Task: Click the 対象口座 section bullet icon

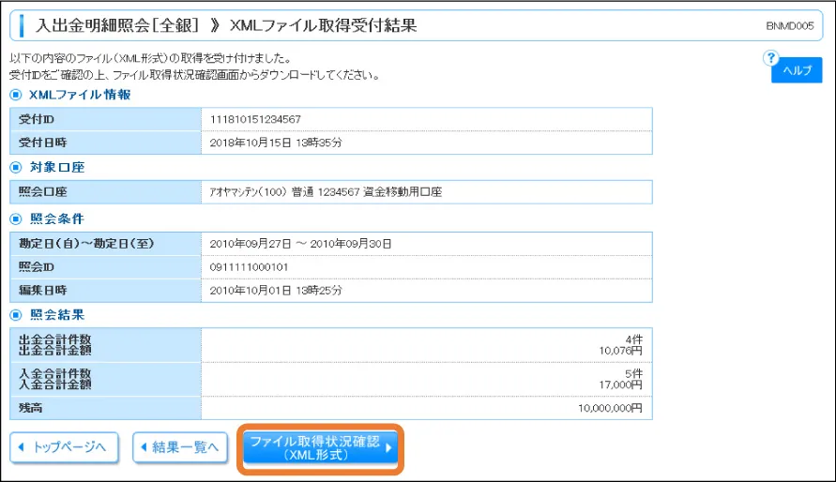Action: (16, 167)
